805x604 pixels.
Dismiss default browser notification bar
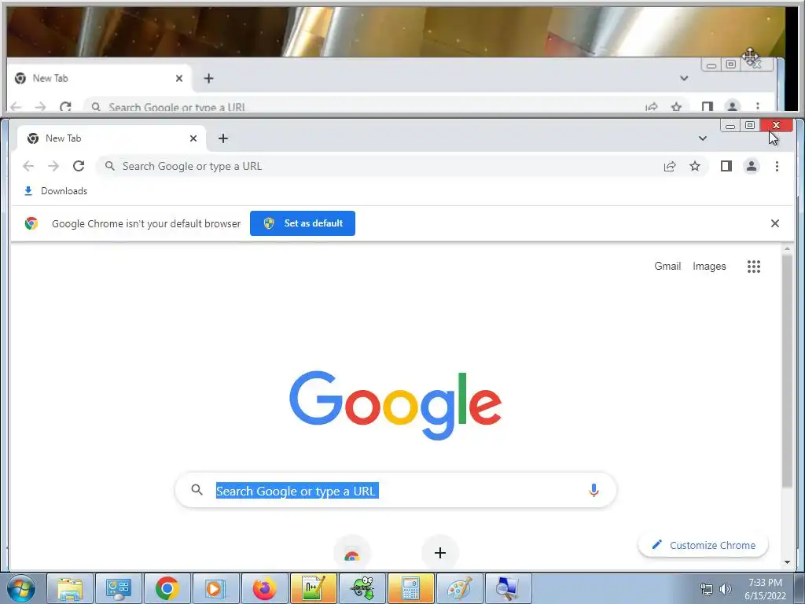(774, 223)
